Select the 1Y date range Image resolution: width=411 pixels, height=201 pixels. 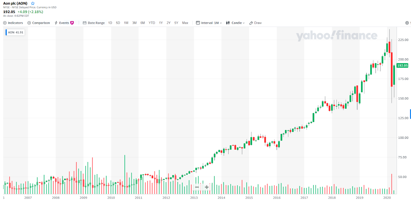[x=161, y=23]
